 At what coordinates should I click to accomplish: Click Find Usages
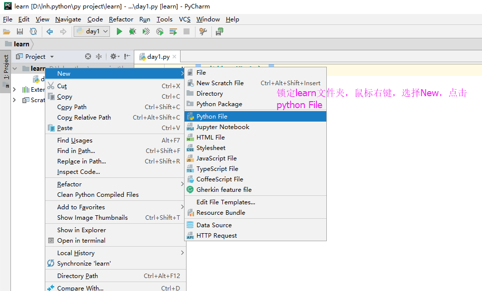click(x=115, y=141)
